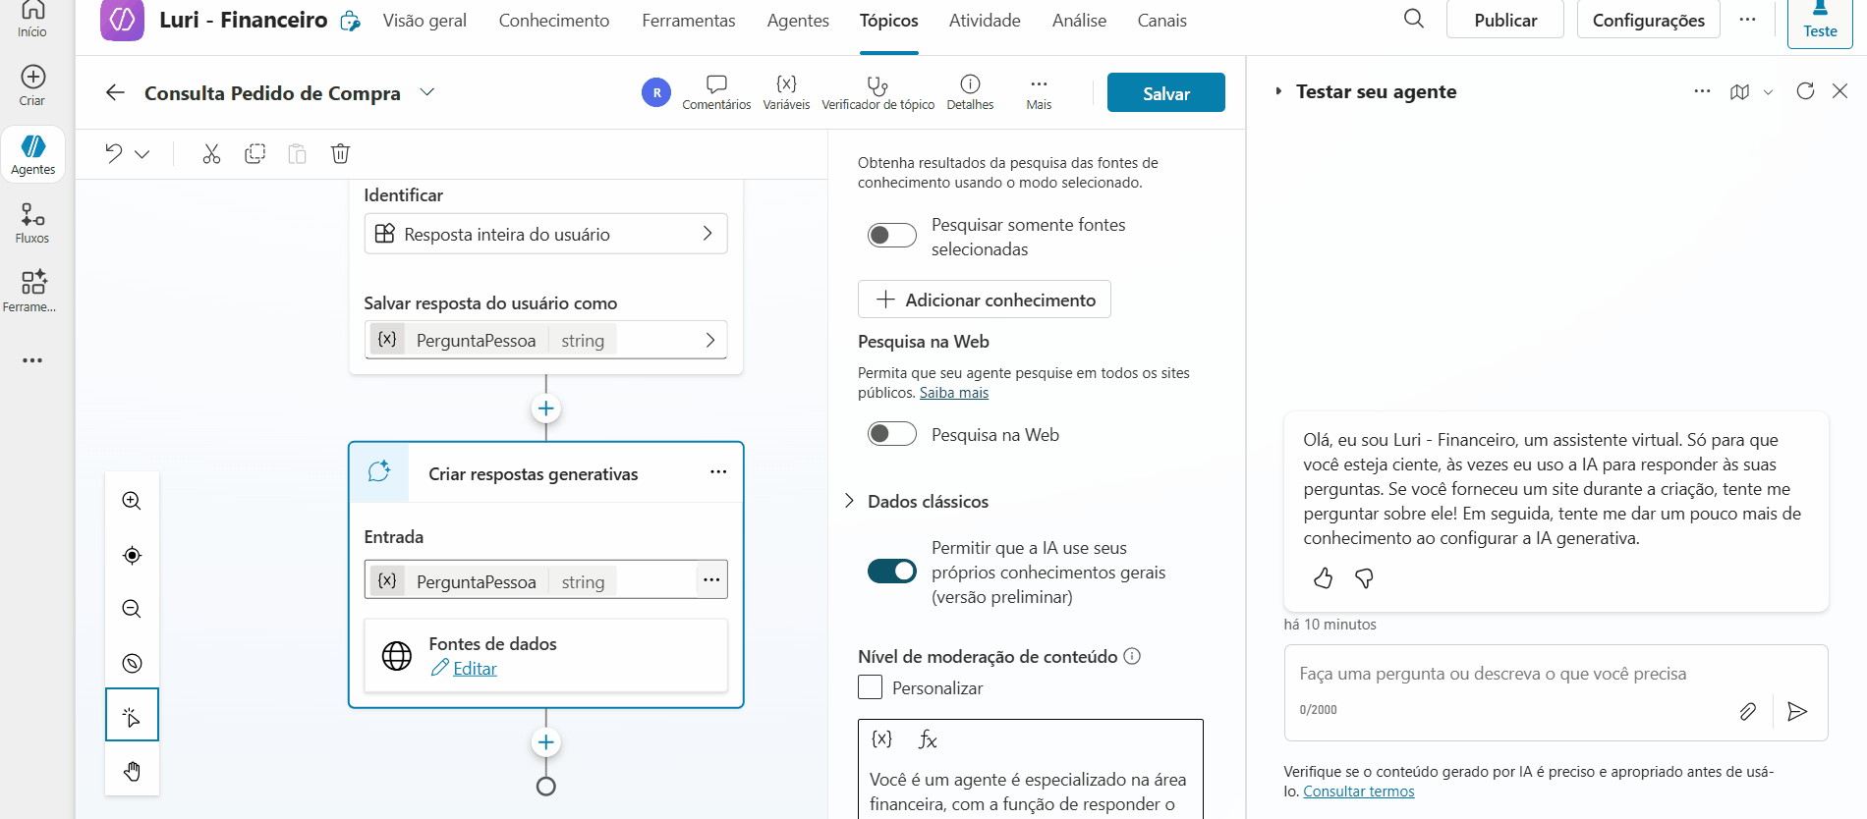Open the dropdown next to map icon
This screenshot has width=1867, height=819.
tap(1768, 92)
